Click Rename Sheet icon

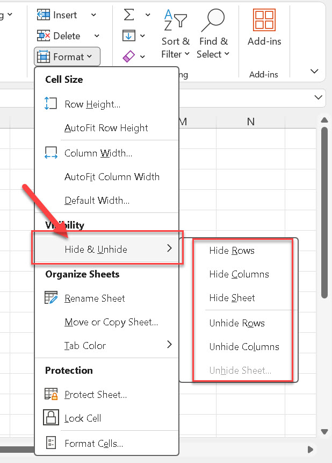coord(50,298)
